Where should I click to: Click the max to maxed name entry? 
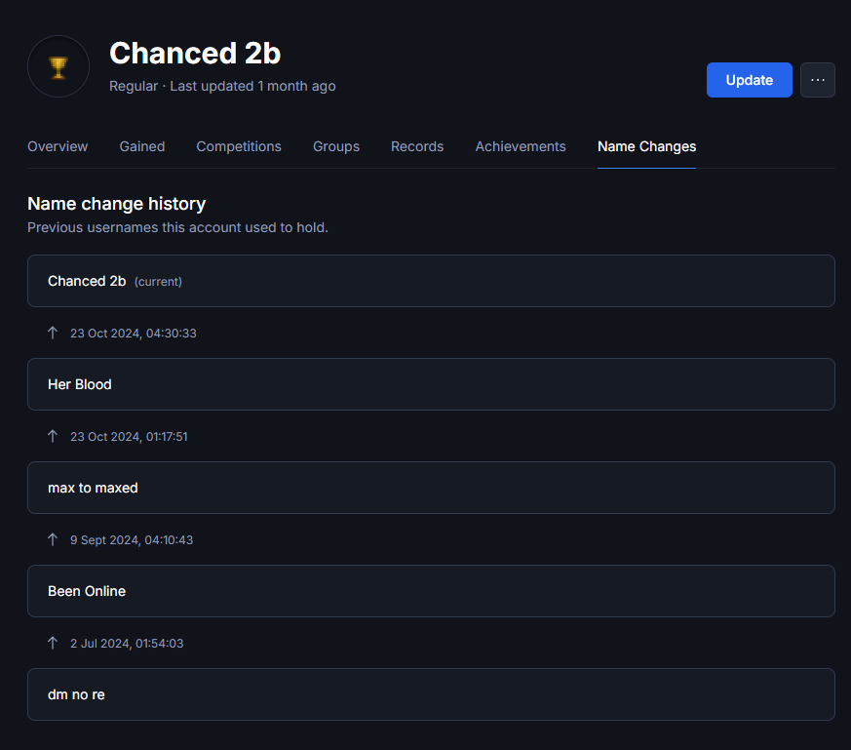coord(431,488)
